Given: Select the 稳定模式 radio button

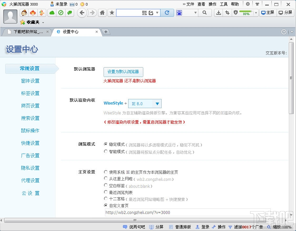Looking at the screenshot, I should (106, 144).
